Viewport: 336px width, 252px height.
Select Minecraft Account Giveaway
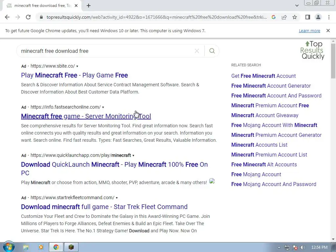coord(265,115)
